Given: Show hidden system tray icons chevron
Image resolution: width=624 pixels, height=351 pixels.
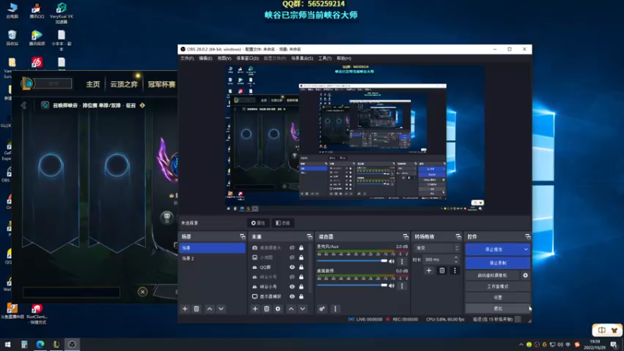Looking at the screenshot, I should pos(521,345).
